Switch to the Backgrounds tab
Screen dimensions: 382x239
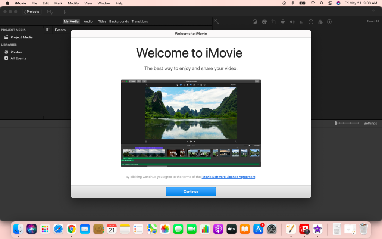pos(119,21)
